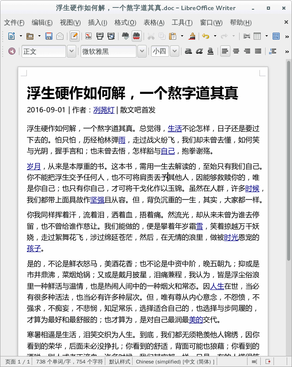Toggle AutoSpellcheck red wavy icon
Screen dimensions: 292x367
(137, 36)
